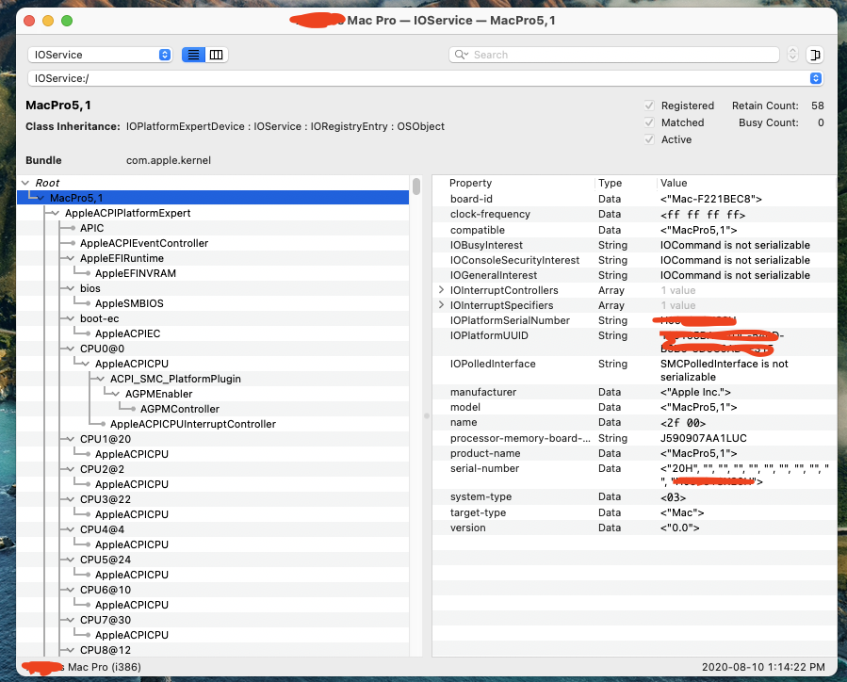
Task: Switch to column browser view
Action: coord(216,55)
